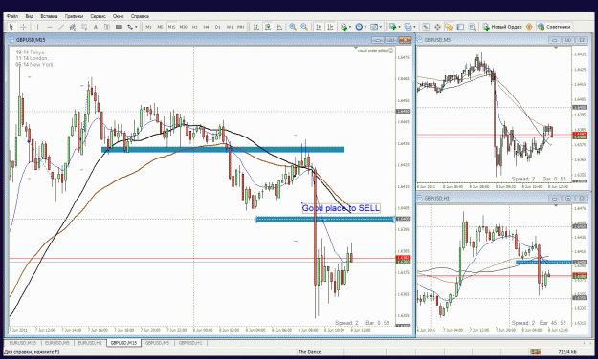
Task: Select the Cursor arrow tool
Action: click(11, 27)
